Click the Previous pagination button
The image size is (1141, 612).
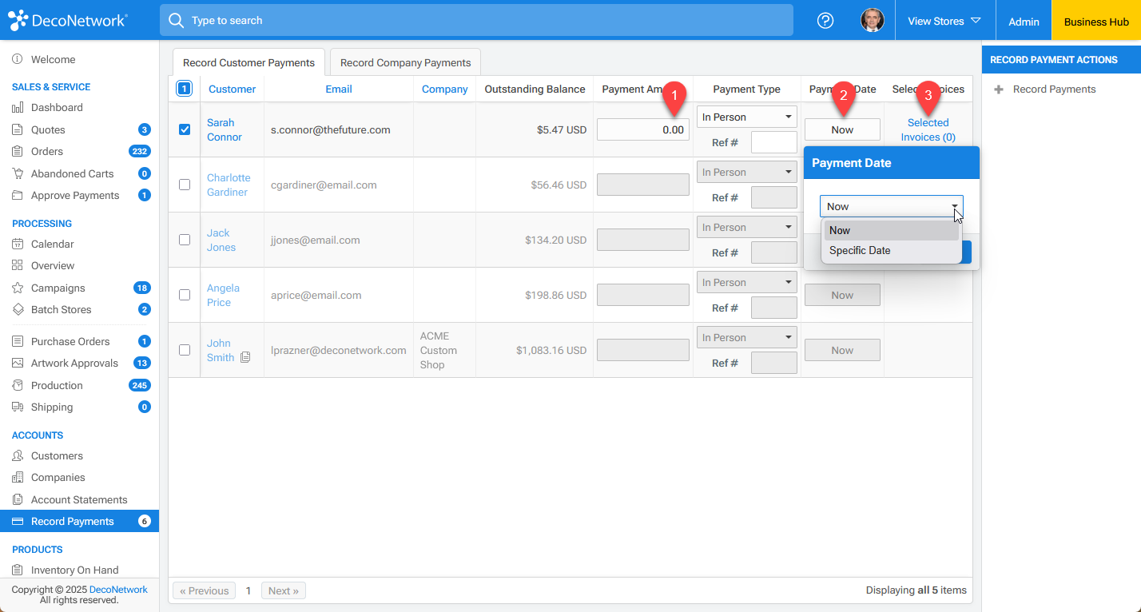pyautogui.click(x=204, y=590)
